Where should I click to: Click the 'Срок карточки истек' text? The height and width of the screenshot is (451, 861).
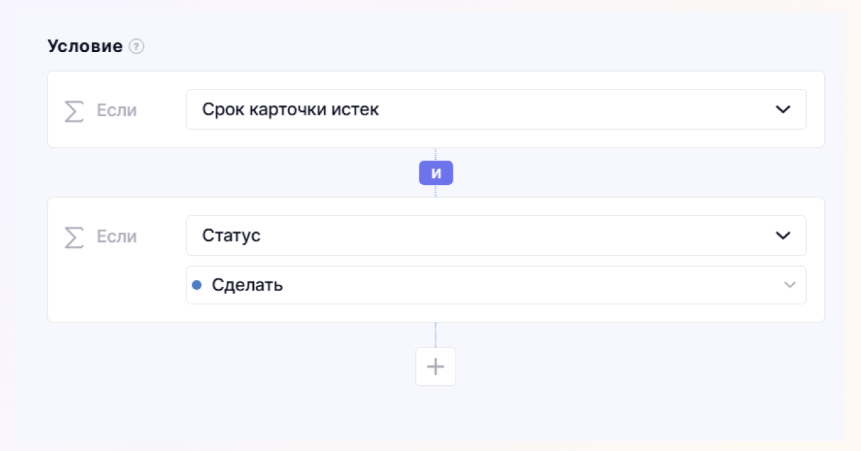coord(290,109)
